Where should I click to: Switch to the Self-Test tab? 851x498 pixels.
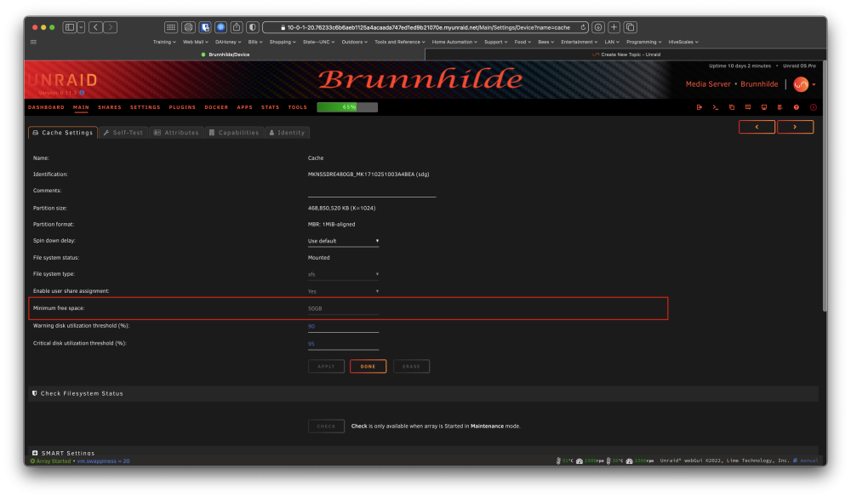click(x=123, y=133)
